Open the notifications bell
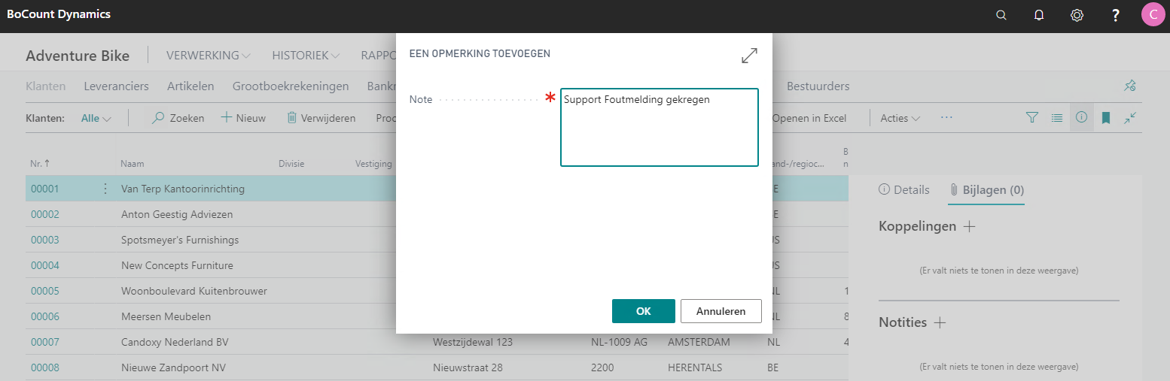This screenshot has width=1170, height=381. (x=1039, y=15)
